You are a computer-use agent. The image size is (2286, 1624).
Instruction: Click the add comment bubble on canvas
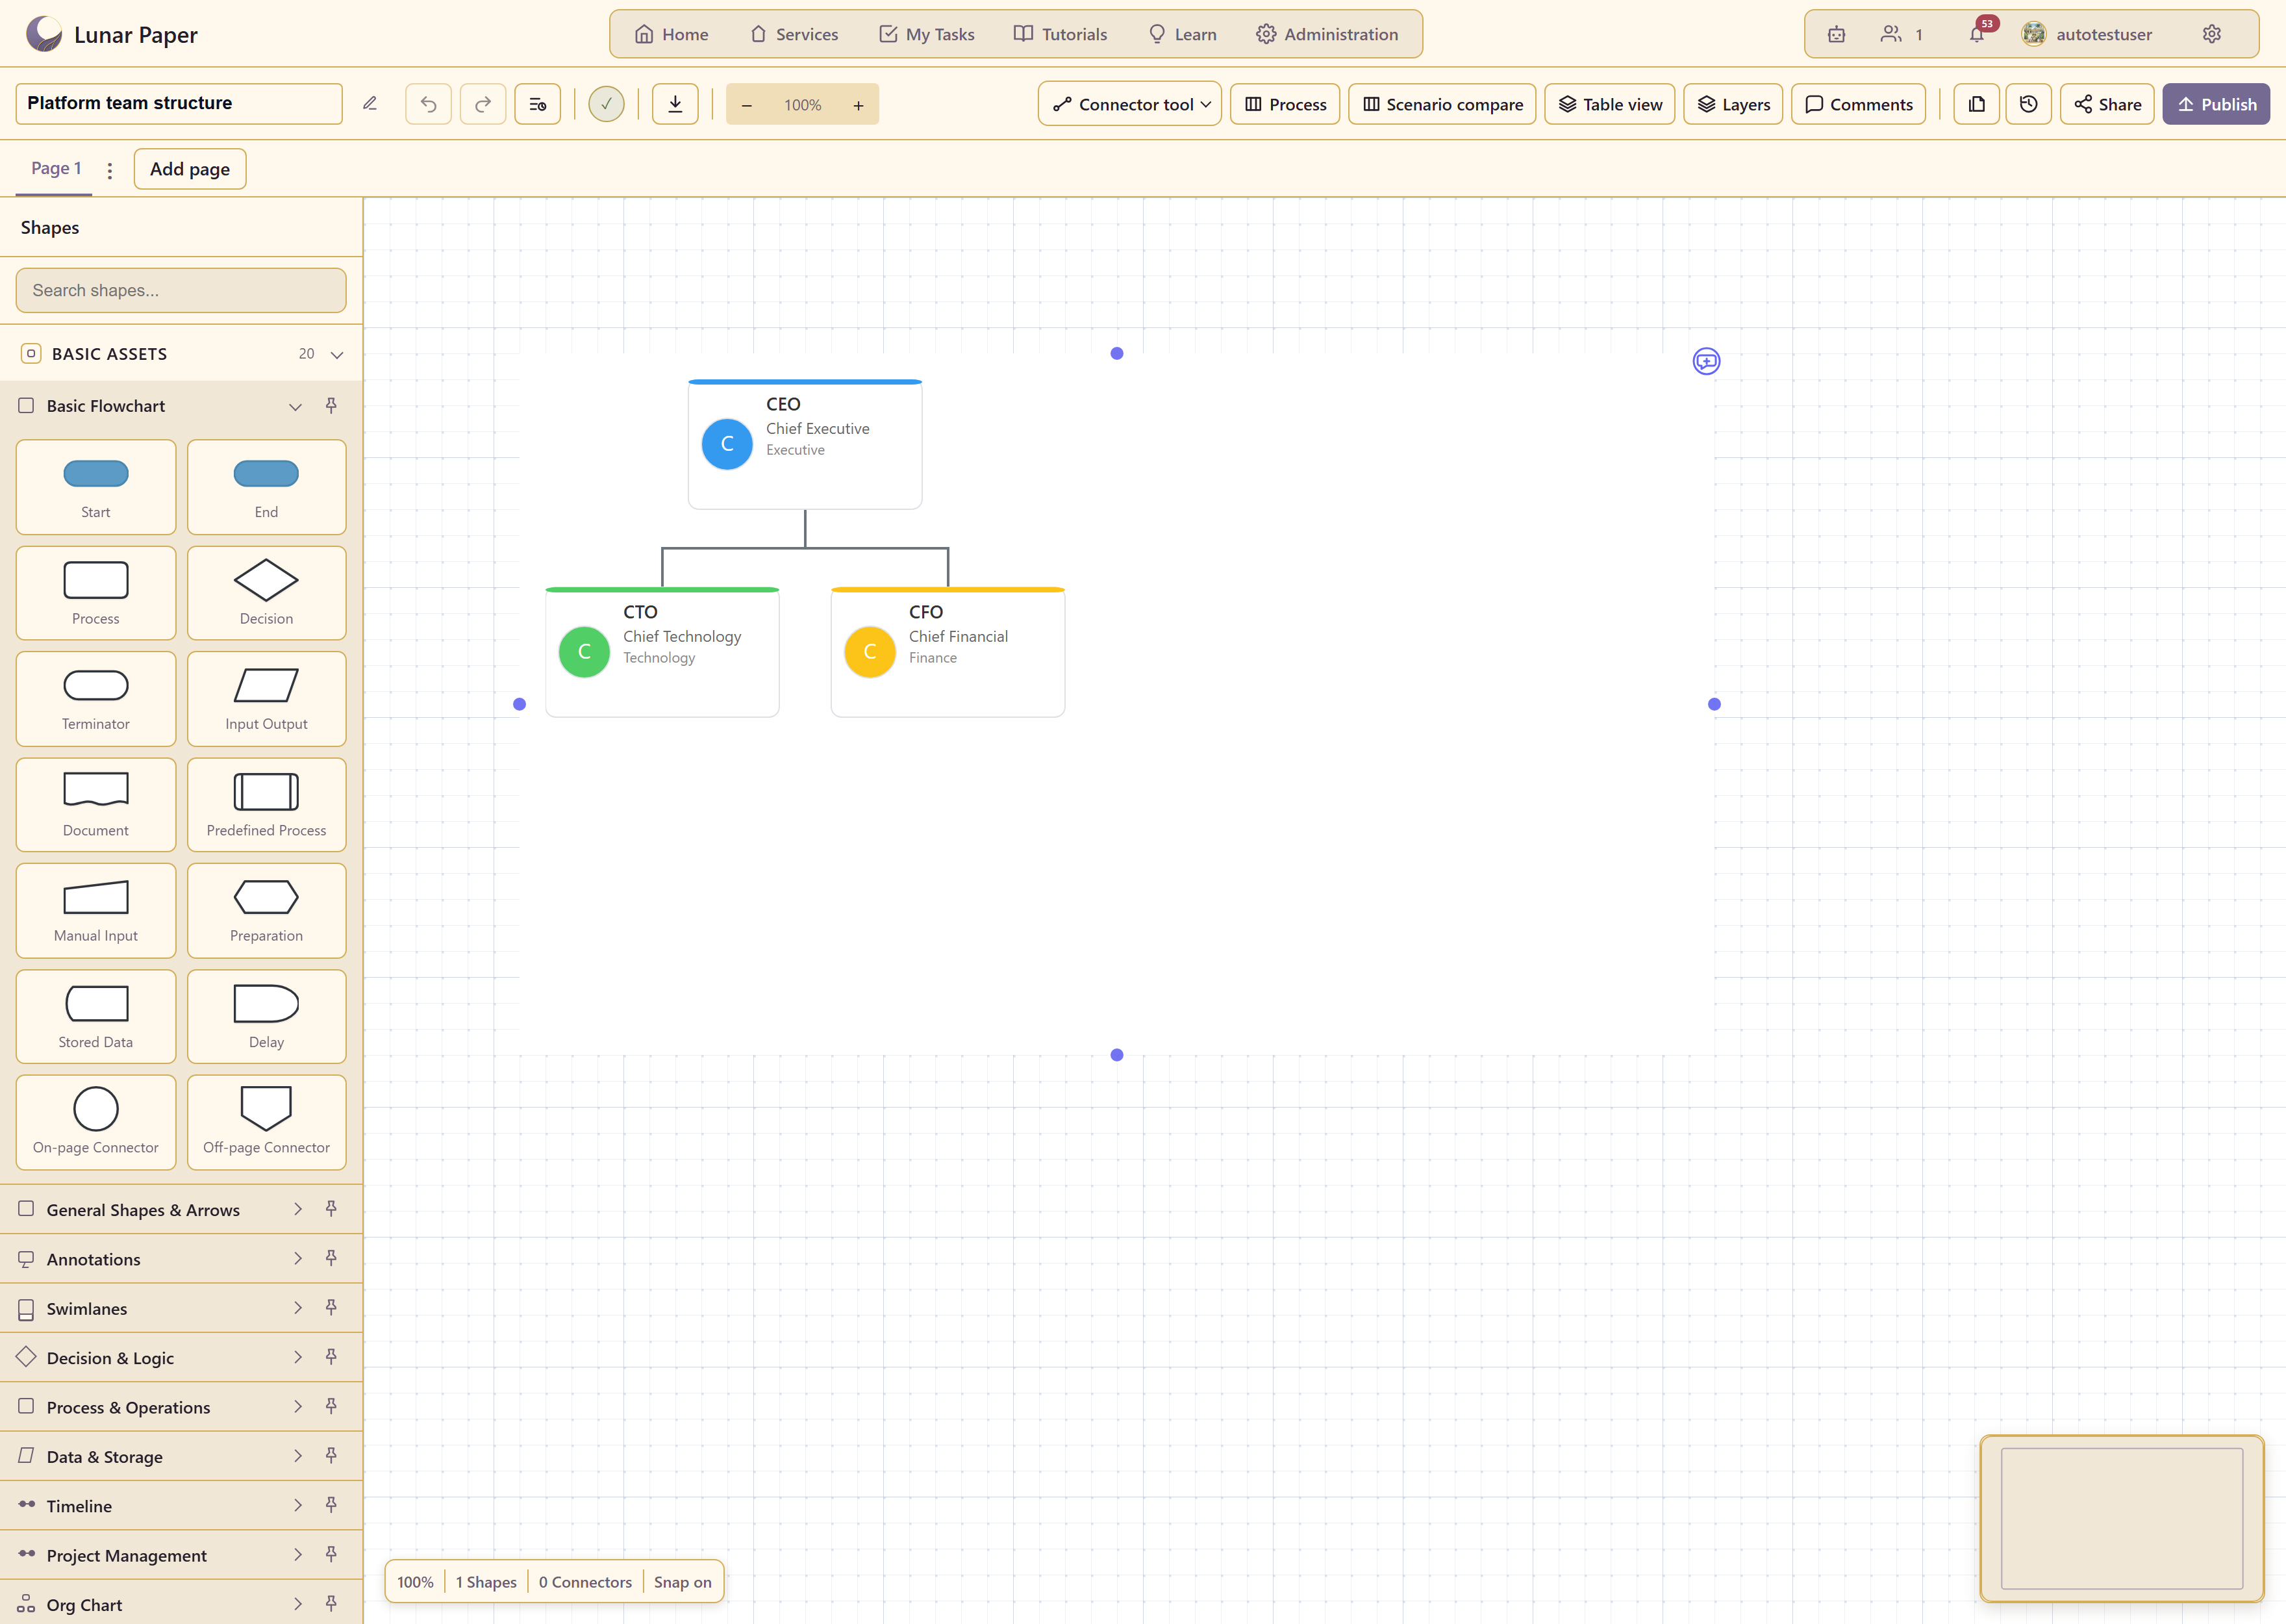coord(1706,361)
